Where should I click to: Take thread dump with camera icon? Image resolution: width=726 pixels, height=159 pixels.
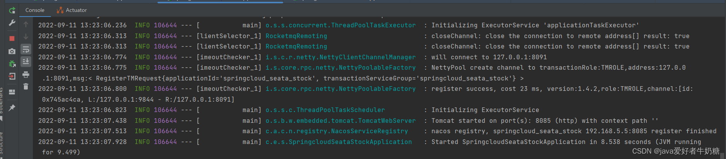12,51
